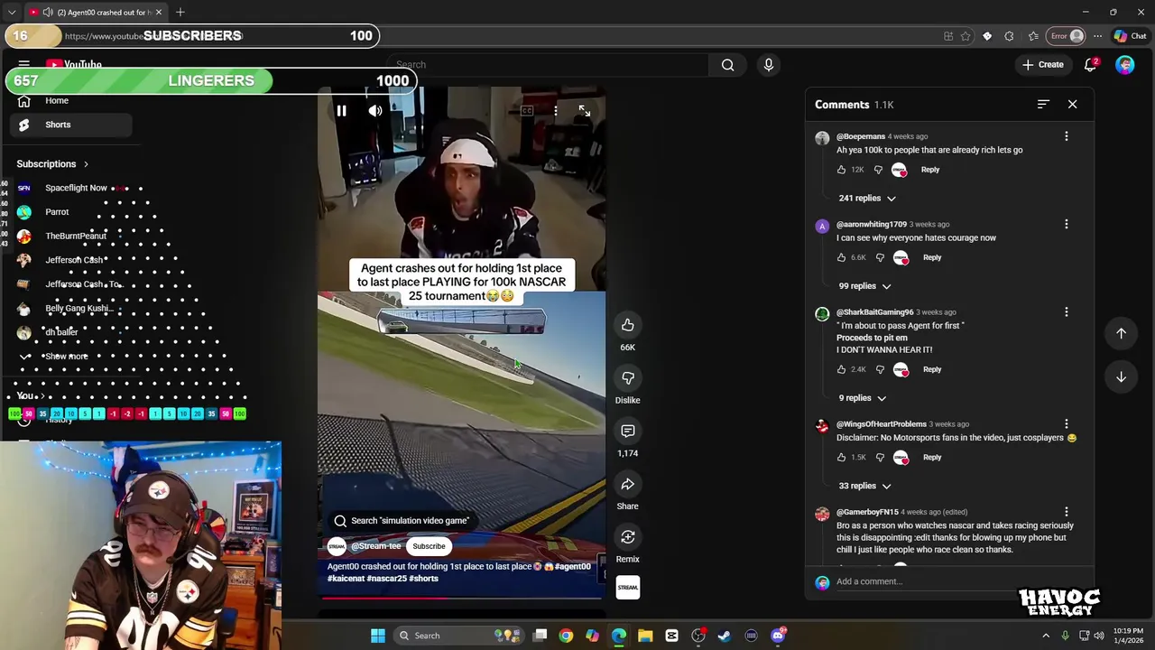Expand the 33 replies thread

865,486
